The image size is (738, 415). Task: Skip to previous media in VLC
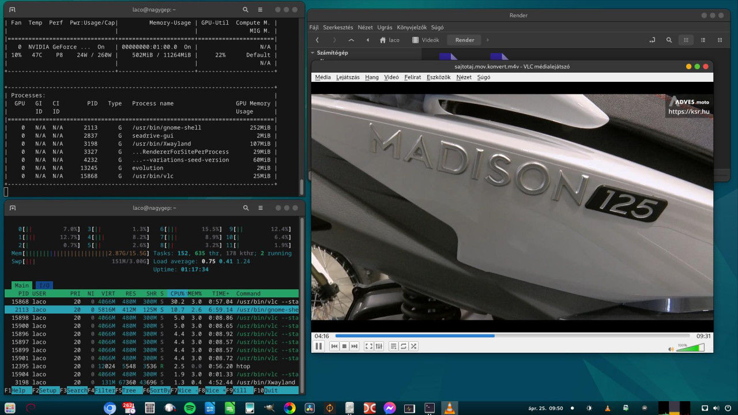coord(334,346)
